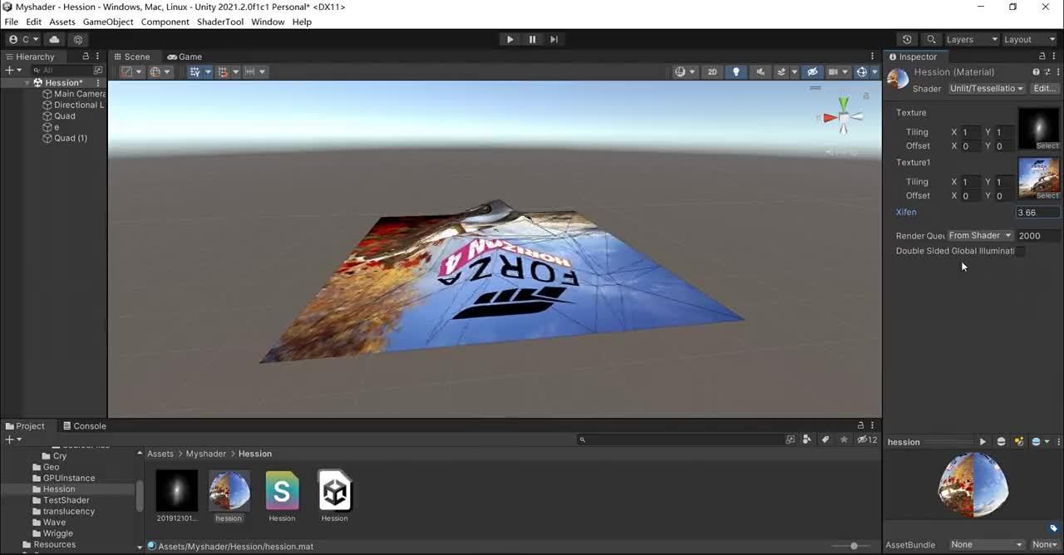Screen dimensions: 1064x555
Task: Open the Shader dropdown showing Unlit/Tessellatio
Action: click(x=986, y=88)
